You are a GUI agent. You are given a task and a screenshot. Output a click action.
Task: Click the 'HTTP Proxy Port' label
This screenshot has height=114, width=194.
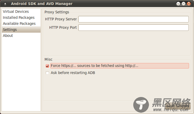coord(63,27)
